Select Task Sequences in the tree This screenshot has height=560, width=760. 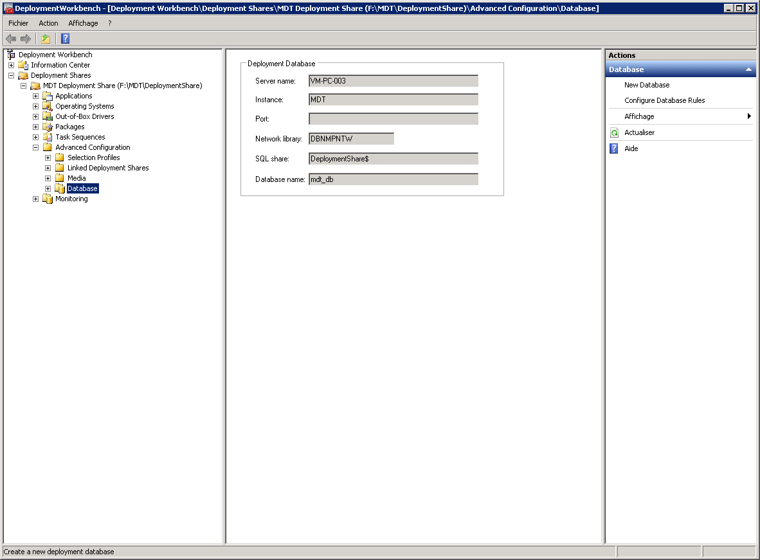click(80, 137)
